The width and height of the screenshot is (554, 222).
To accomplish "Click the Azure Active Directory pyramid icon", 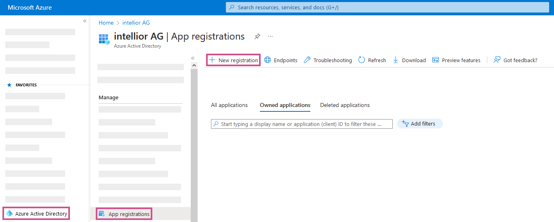I will (9, 214).
